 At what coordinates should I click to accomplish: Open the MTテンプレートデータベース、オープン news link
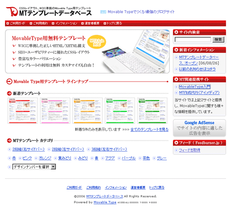coord(199,60)
